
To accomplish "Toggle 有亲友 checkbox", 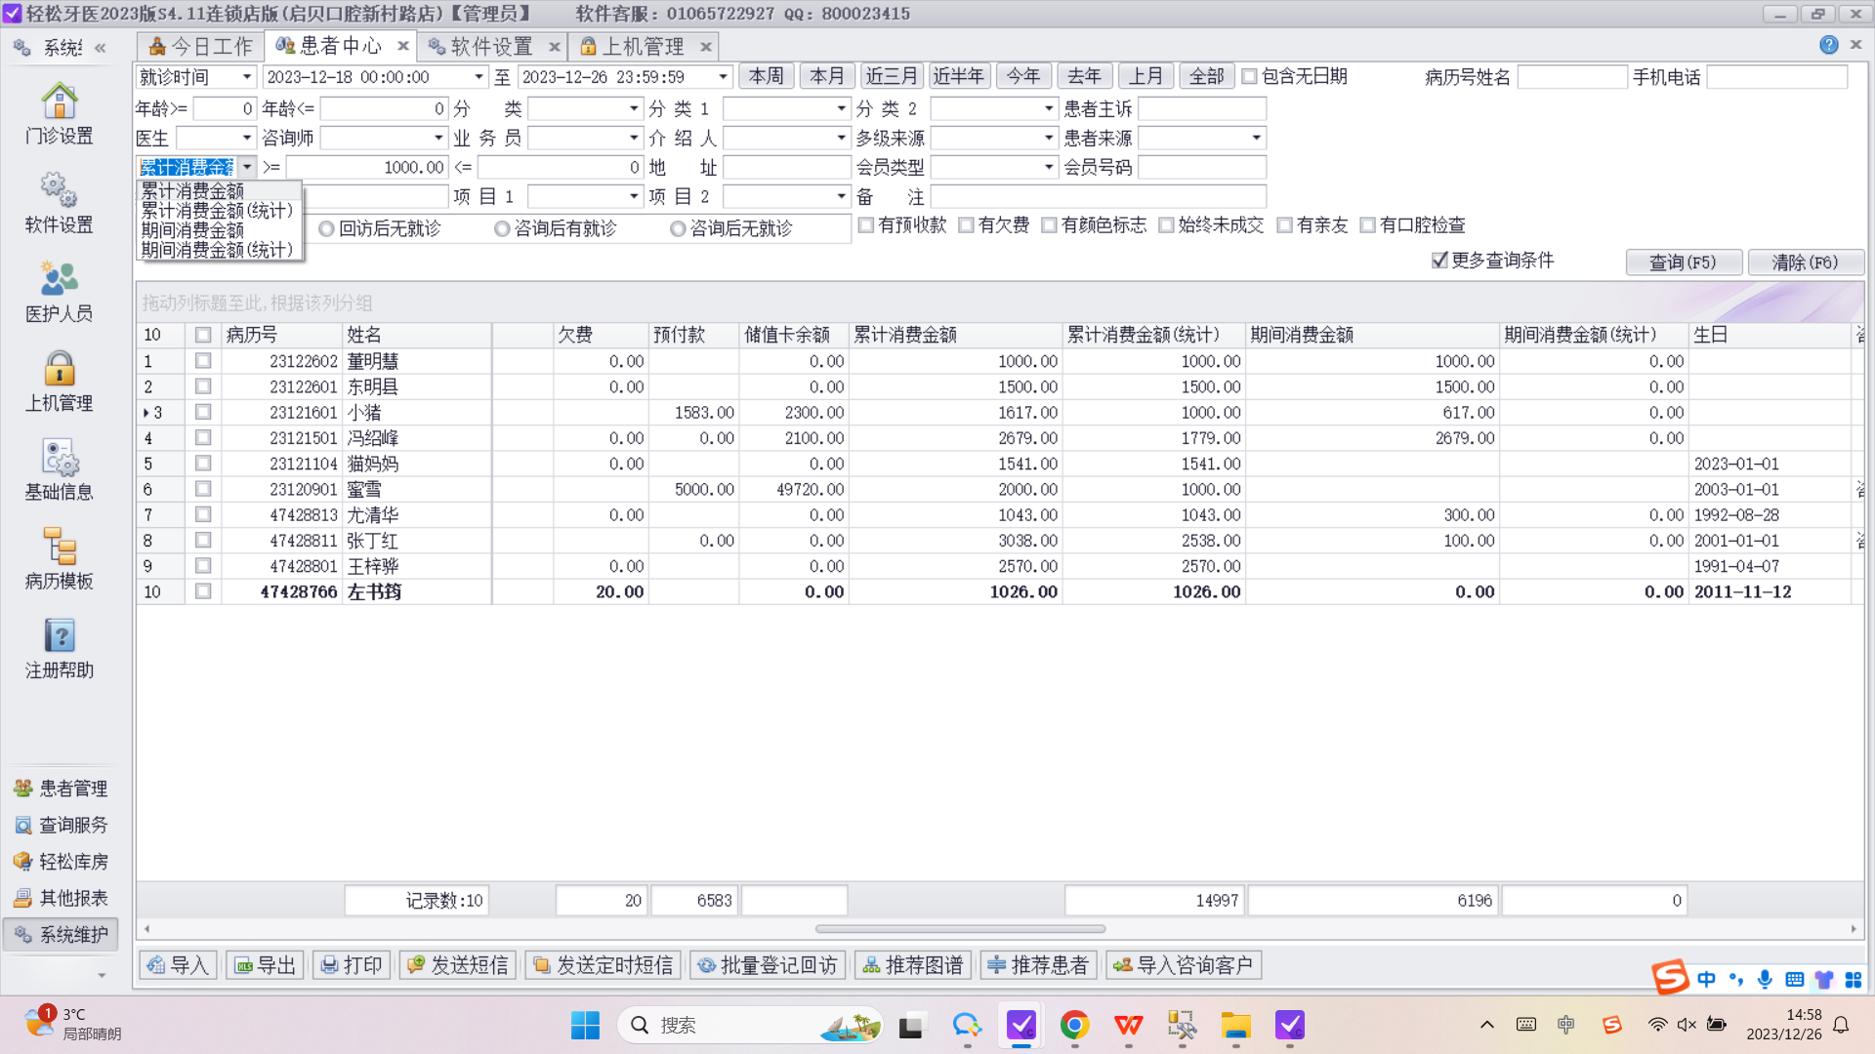I will 1285,225.
